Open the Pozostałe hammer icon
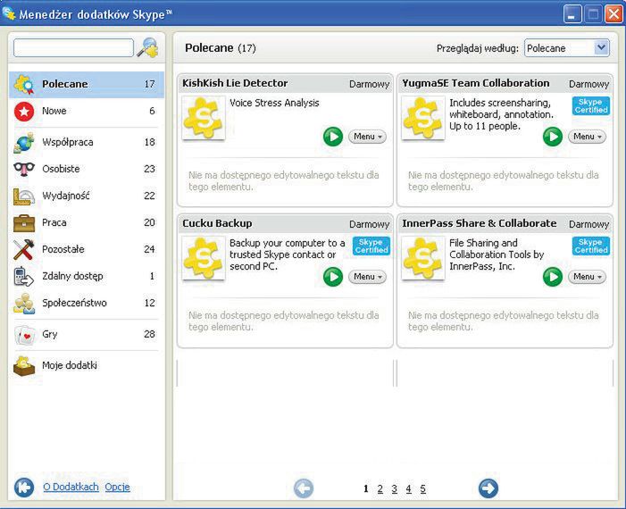This screenshot has height=509, width=626. pyautogui.click(x=24, y=249)
